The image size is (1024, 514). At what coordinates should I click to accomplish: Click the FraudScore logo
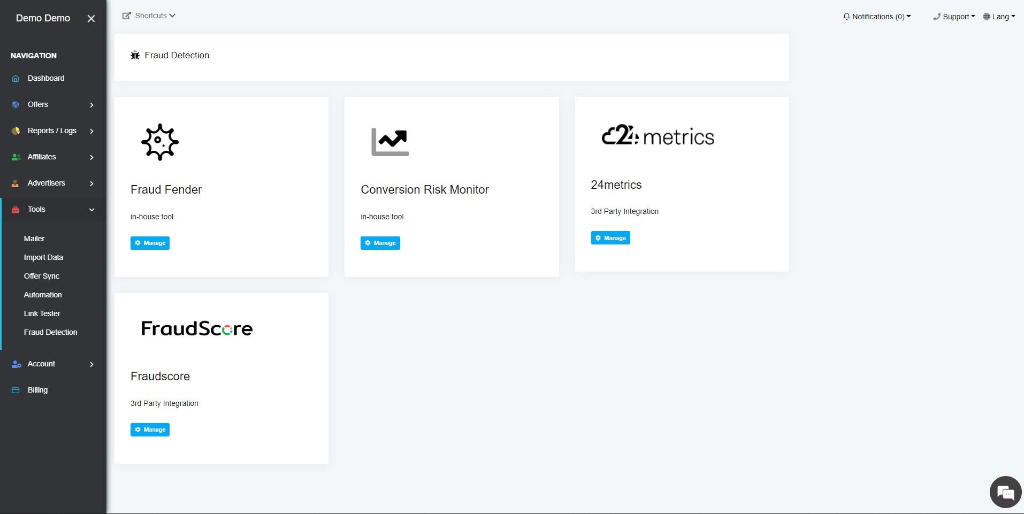197,328
